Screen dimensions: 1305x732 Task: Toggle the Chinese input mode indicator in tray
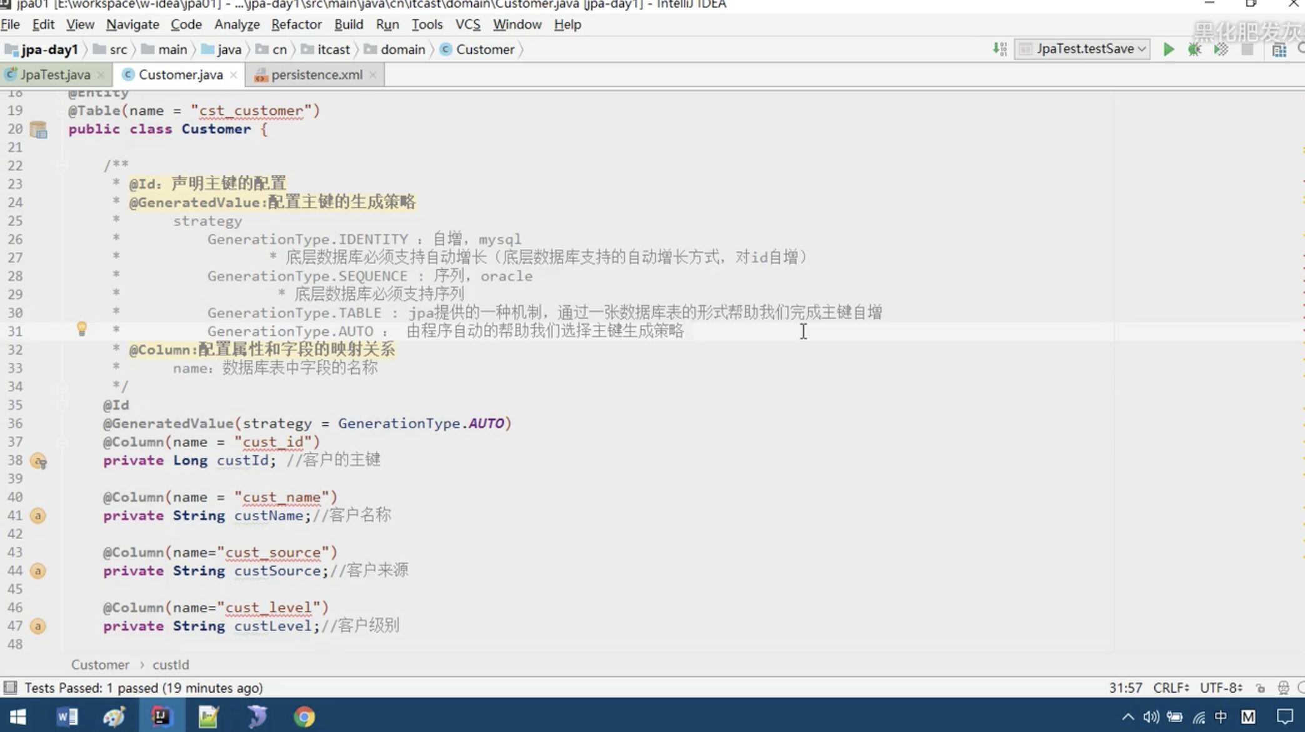click(x=1221, y=716)
